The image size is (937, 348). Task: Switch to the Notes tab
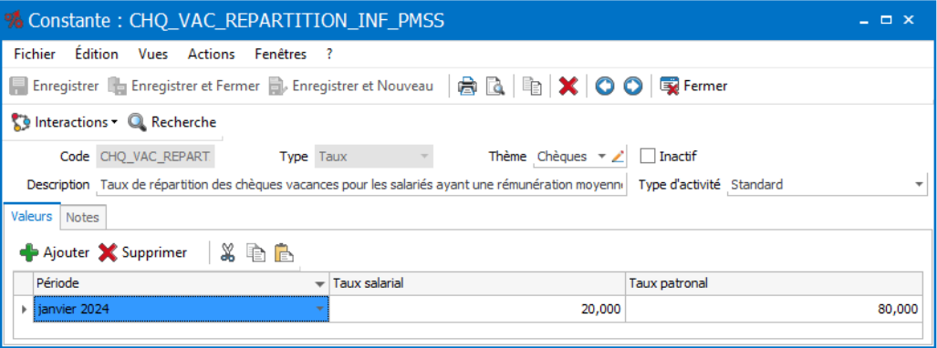(82, 218)
